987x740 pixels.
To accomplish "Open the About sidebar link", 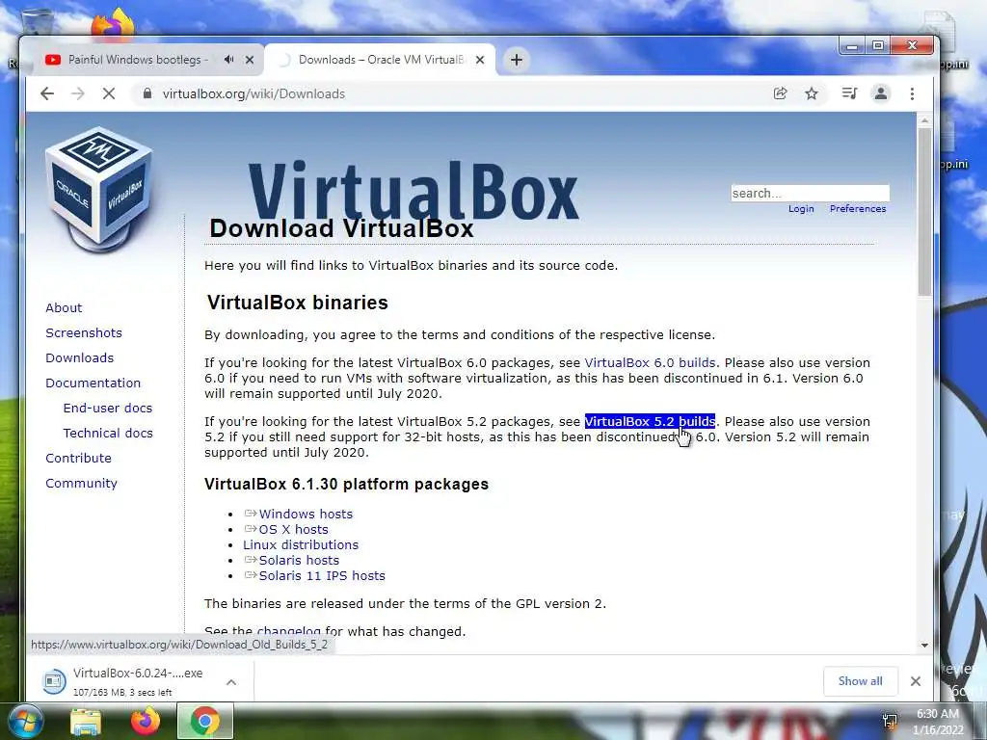I will (64, 307).
